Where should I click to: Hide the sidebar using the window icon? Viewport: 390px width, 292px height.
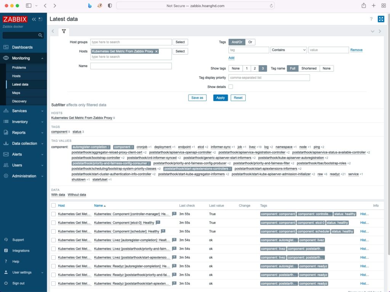[40, 19]
